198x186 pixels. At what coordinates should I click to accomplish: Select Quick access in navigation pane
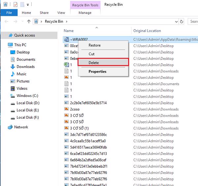tap(29, 35)
